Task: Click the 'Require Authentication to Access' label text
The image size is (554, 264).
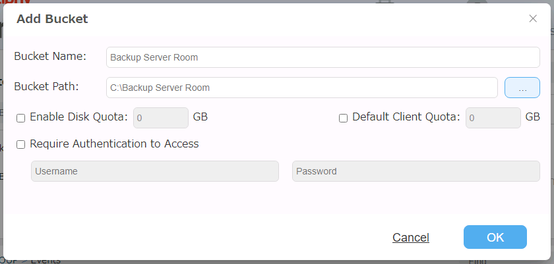Action: pos(114,144)
